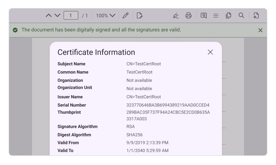The width and height of the screenshot is (276, 165).
Task: Click the signature valid message text
Action: tap(101, 30)
